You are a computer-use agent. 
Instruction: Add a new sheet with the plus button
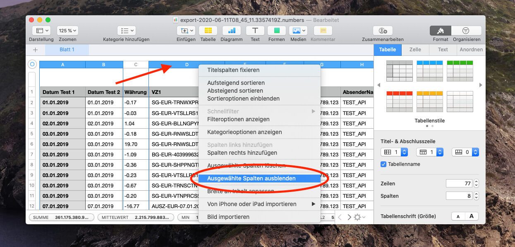coord(35,50)
